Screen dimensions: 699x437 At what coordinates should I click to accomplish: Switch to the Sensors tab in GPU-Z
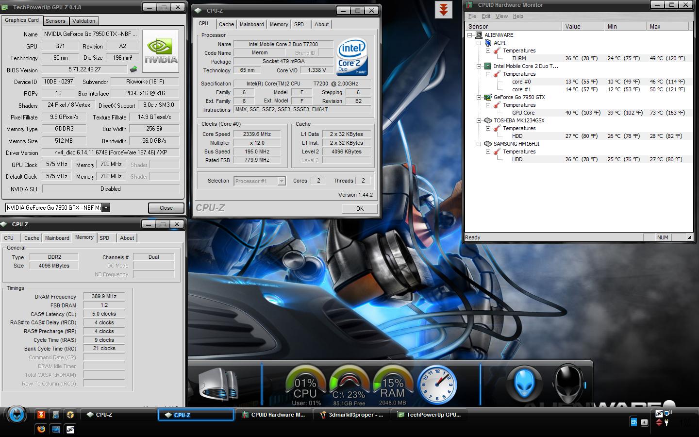(55, 21)
